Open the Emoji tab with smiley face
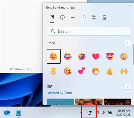The width and height of the screenshot is (134, 118). 62,17
